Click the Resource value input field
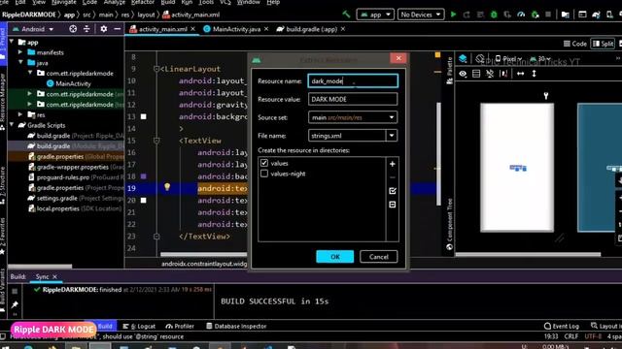622x349 pixels. click(353, 99)
